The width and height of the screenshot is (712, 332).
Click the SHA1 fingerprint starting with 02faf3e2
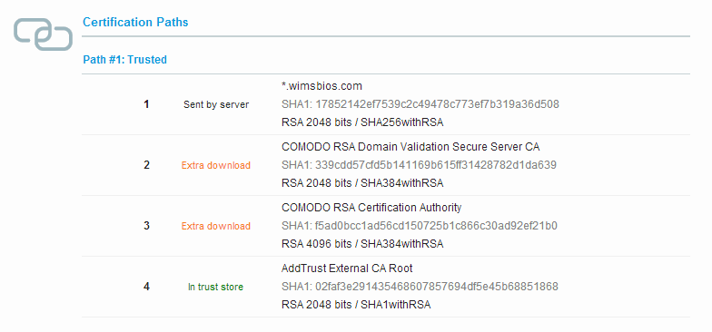tap(420, 287)
